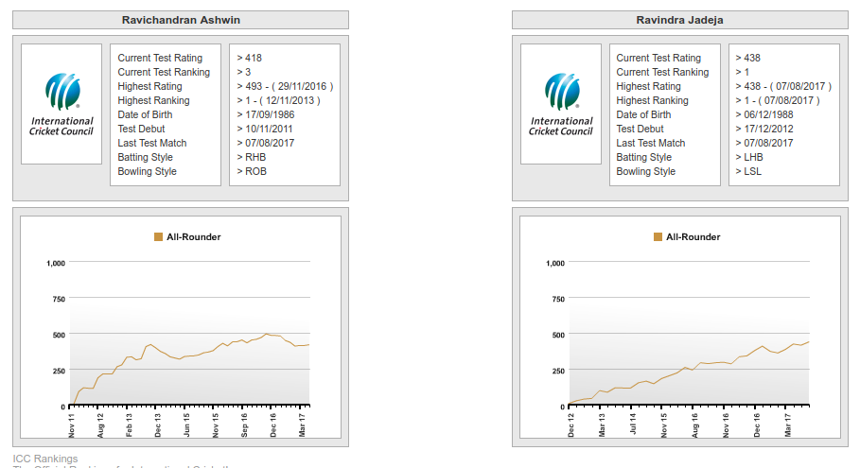Click the end point of Jadeja's rating line
Image resolution: width=860 pixels, height=468 pixels.
[809, 342]
